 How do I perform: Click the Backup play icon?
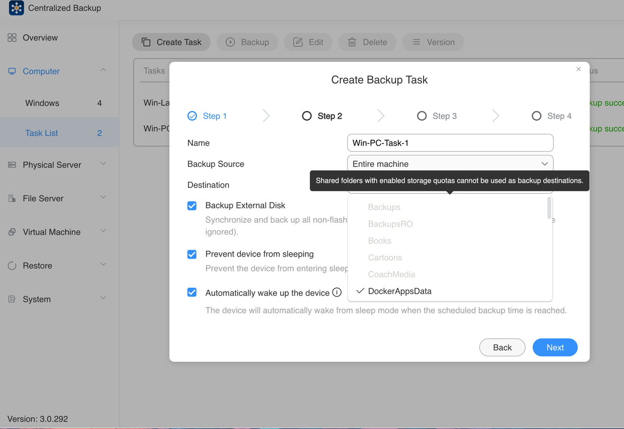tap(230, 42)
